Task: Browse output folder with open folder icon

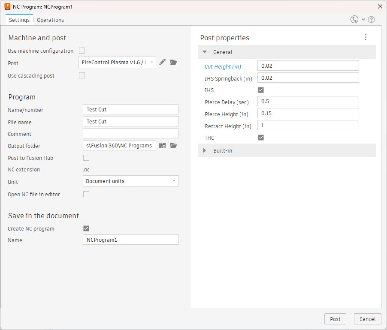Action: pyautogui.click(x=173, y=145)
